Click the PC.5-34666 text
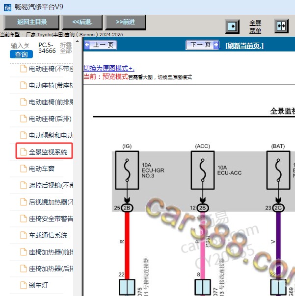 47,48
